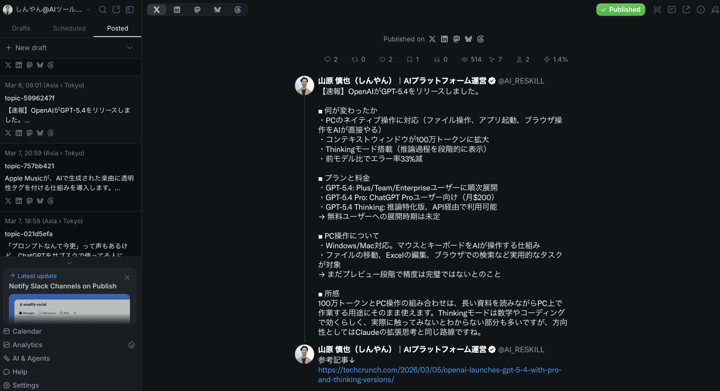
Task: Open preview eye-scan icon top right
Action: 657,10
